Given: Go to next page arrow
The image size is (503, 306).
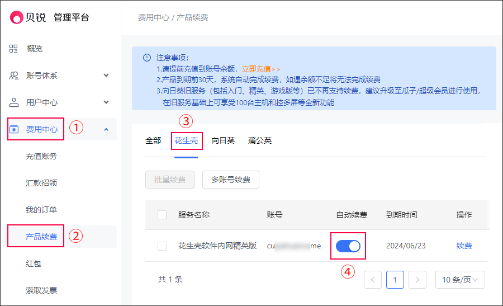Looking at the screenshot, I should (417, 280).
